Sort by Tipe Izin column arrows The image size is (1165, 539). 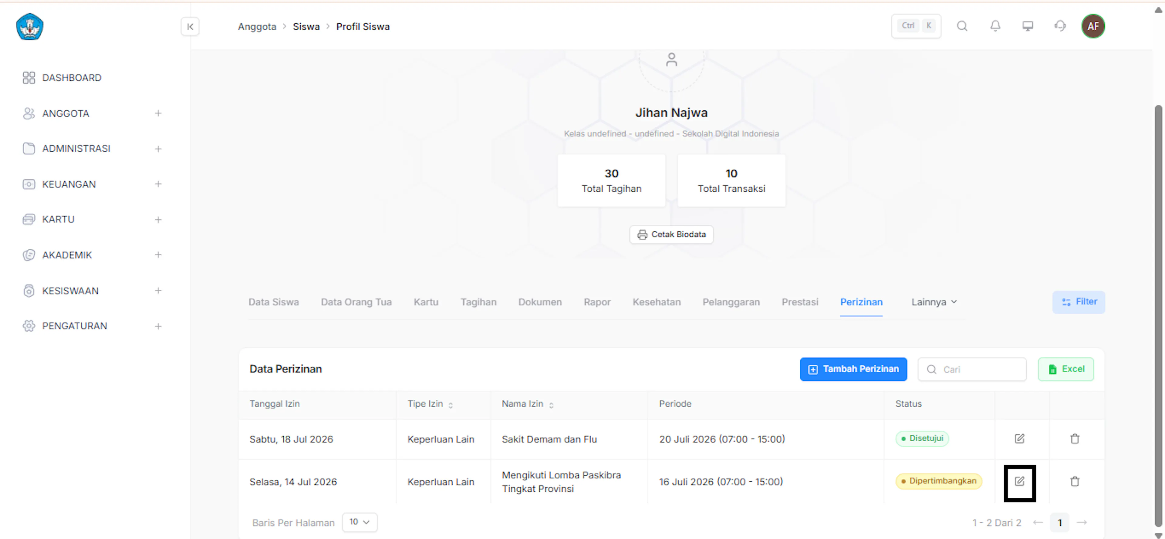pos(451,406)
